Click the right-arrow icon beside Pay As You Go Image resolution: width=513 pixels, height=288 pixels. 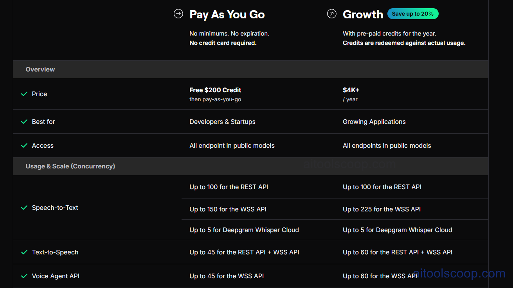coord(178,13)
